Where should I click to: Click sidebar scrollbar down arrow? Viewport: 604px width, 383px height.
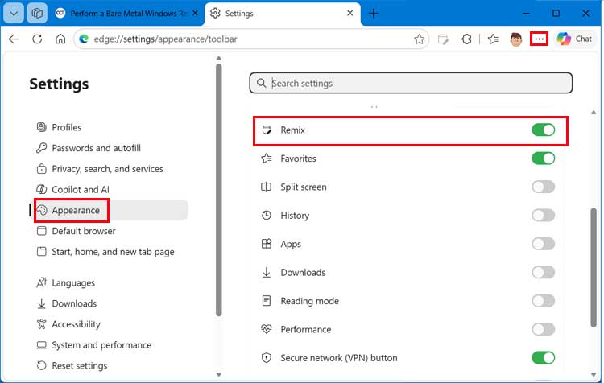click(219, 374)
